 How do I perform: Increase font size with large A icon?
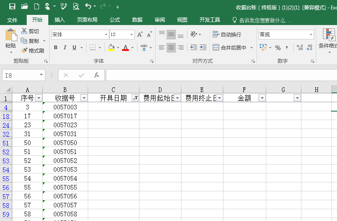(x=140, y=35)
